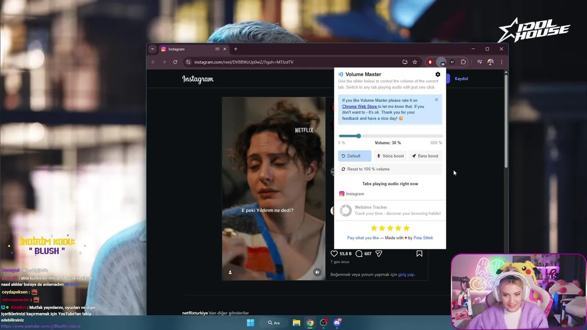Open Chrome extensions puzzle menu

(x=463, y=62)
